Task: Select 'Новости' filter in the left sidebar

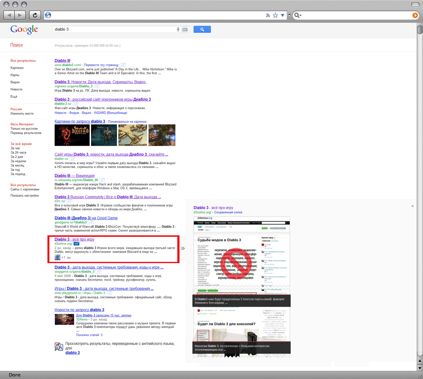Action: 16,89
